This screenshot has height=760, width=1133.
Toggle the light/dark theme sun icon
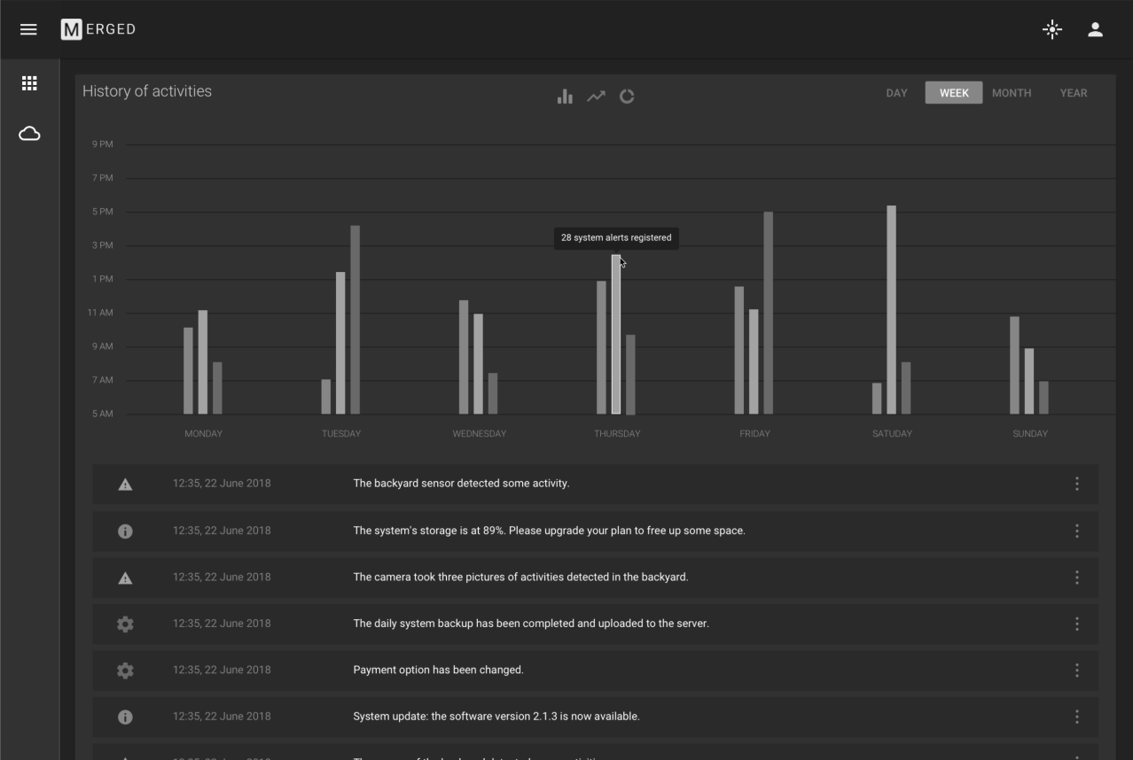[1051, 29]
